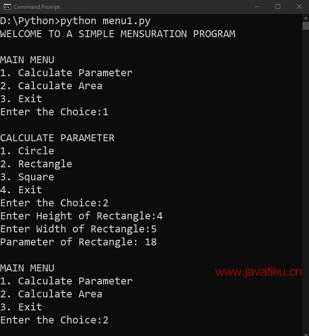Click the CALCULATE PARAMETER heading
Screen dimensions: 309x336
58,138
